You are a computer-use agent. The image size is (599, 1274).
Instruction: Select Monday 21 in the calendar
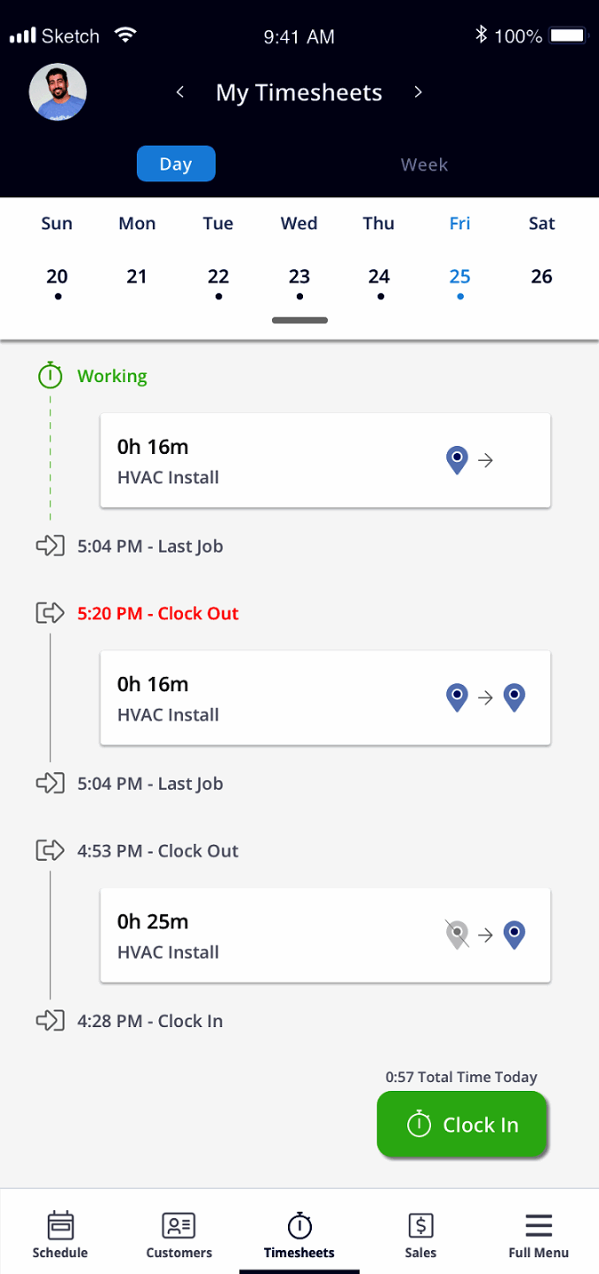point(137,277)
